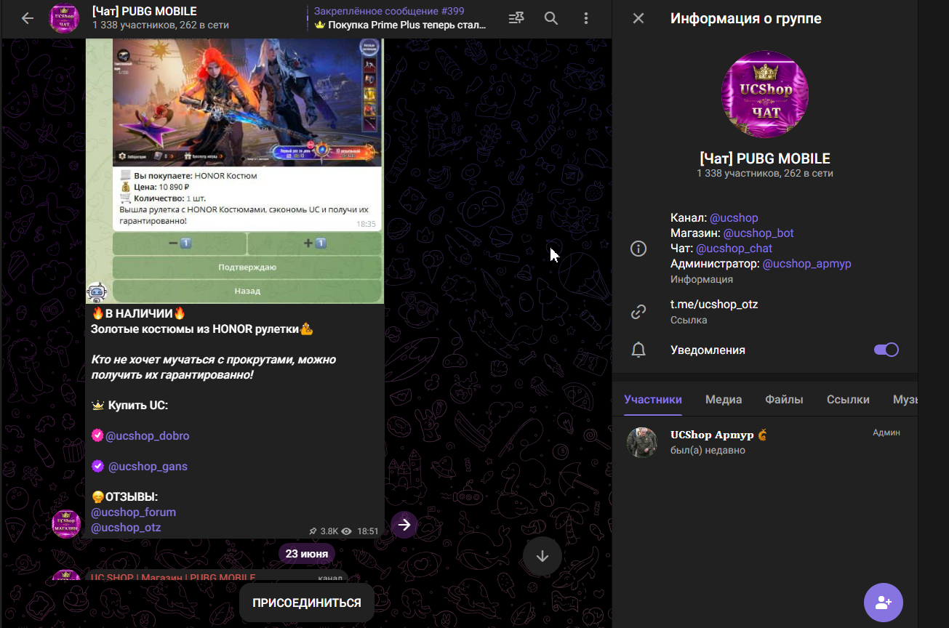Open the Ссылки tab
949x628 pixels.
(x=848, y=399)
